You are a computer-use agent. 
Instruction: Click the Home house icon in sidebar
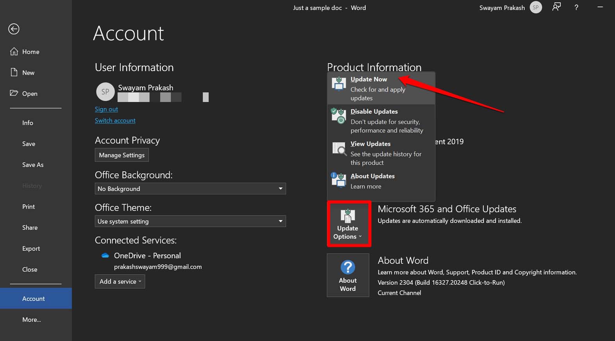(14, 52)
